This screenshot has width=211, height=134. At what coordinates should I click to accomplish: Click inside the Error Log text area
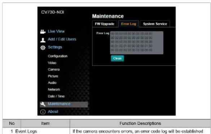coord(137,43)
